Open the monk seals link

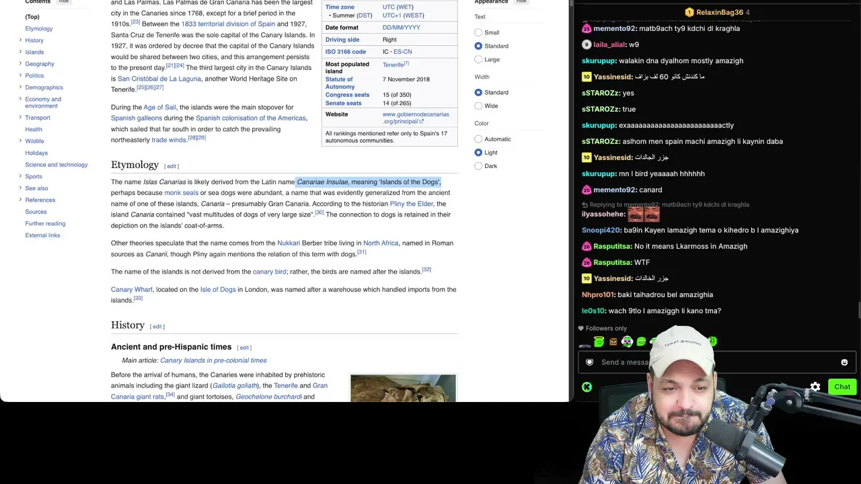tap(182, 193)
